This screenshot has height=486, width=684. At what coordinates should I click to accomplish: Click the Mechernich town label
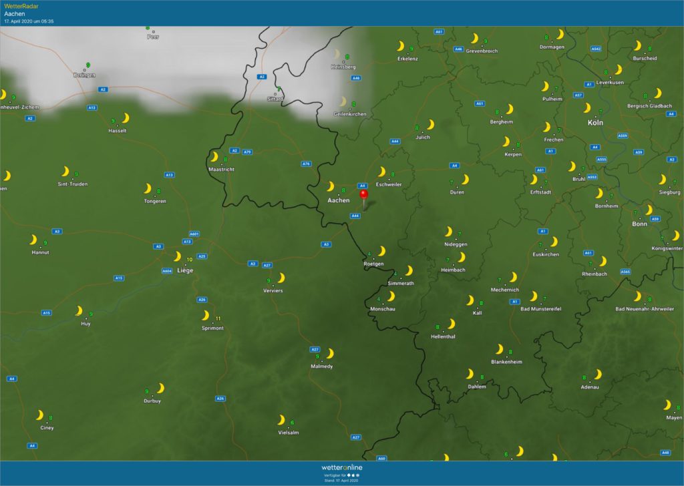coord(505,290)
